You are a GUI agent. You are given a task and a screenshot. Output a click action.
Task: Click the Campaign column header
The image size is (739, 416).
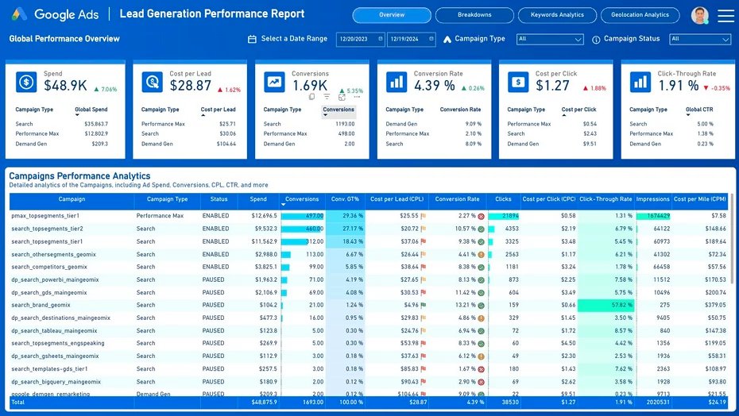pos(72,199)
